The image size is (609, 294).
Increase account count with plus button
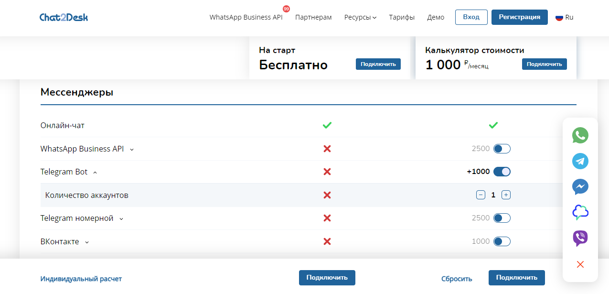click(x=506, y=195)
